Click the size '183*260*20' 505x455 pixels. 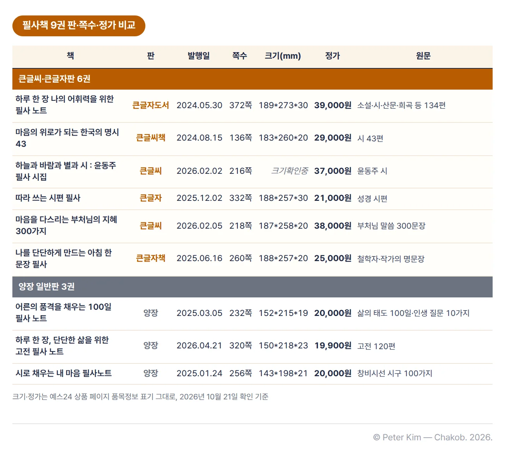[283, 138]
